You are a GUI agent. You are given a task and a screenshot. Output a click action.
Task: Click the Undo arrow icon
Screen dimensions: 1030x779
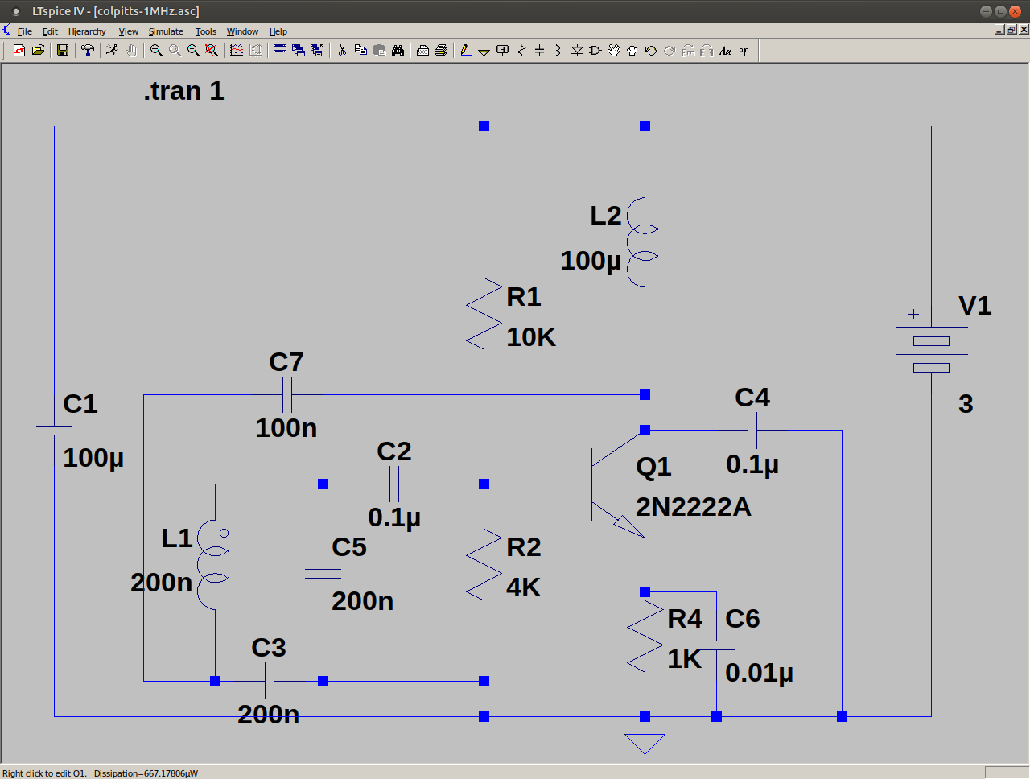651,50
